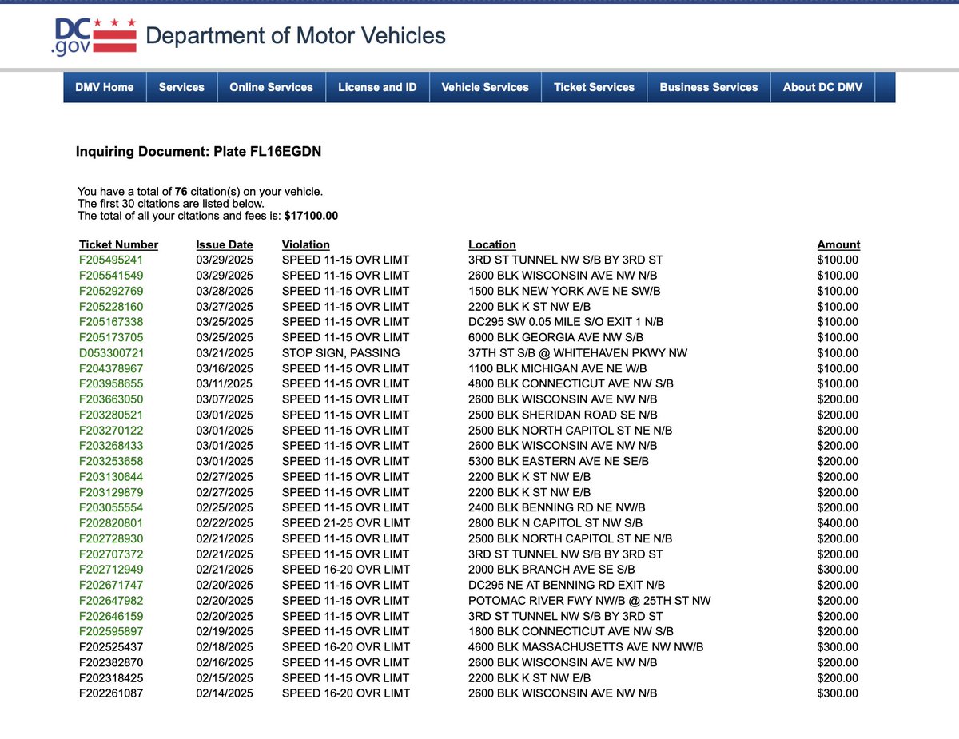Click issue date 02/14/2025
Viewport: 959px width, 739px height.
point(225,693)
